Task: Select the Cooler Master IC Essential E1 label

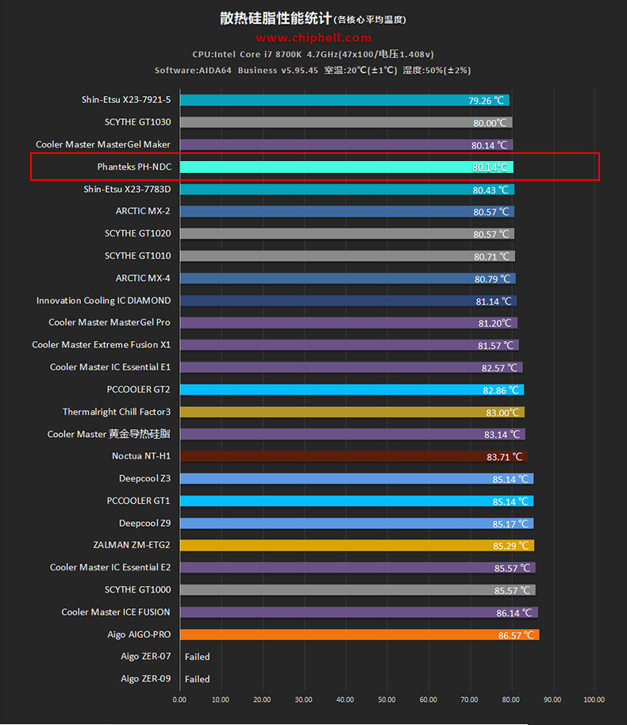Action: [x=110, y=367]
